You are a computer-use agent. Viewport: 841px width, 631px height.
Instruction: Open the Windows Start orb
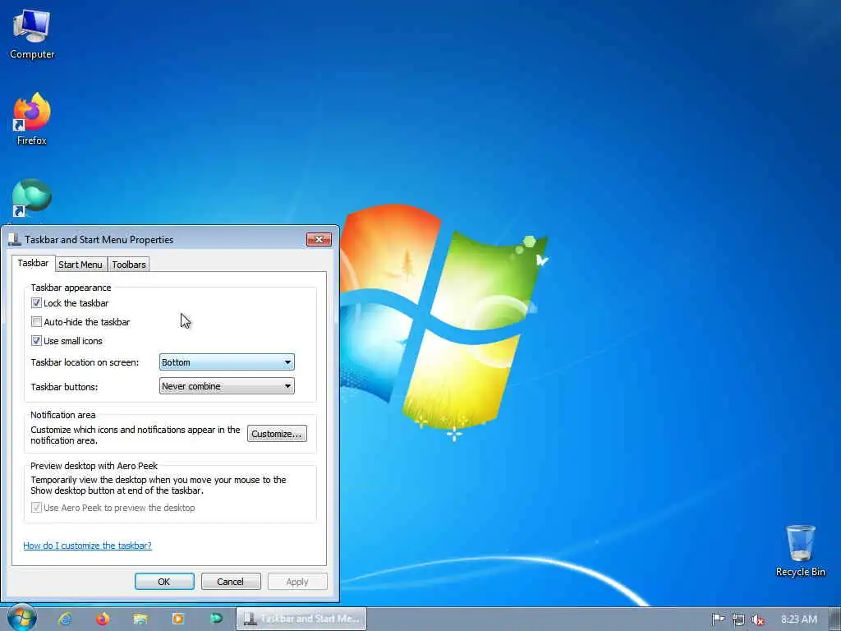21,618
